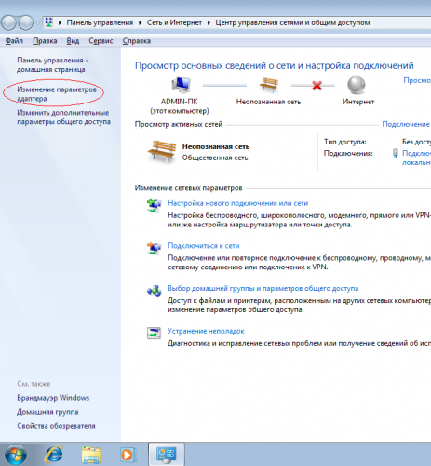This screenshot has height=466, width=431.
Task: Open Изменение параметров адаптера link
Action: pos(57,94)
